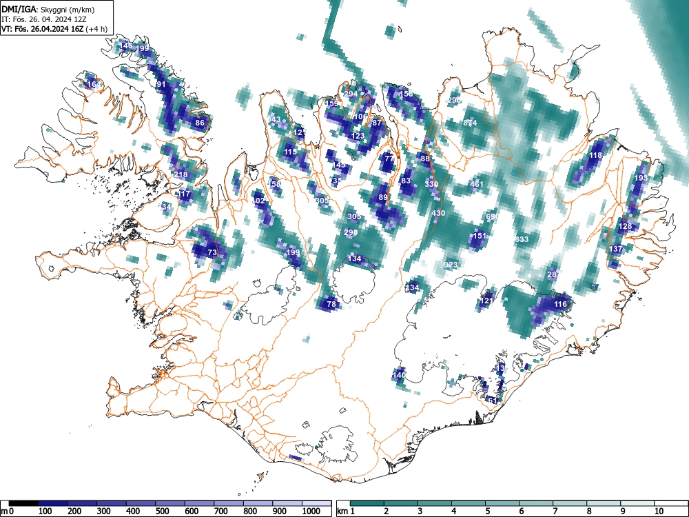Viewport: 689px width, 517px height.
Task: Click the dark teal 1 km legend swatch
Action: click(x=367, y=503)
